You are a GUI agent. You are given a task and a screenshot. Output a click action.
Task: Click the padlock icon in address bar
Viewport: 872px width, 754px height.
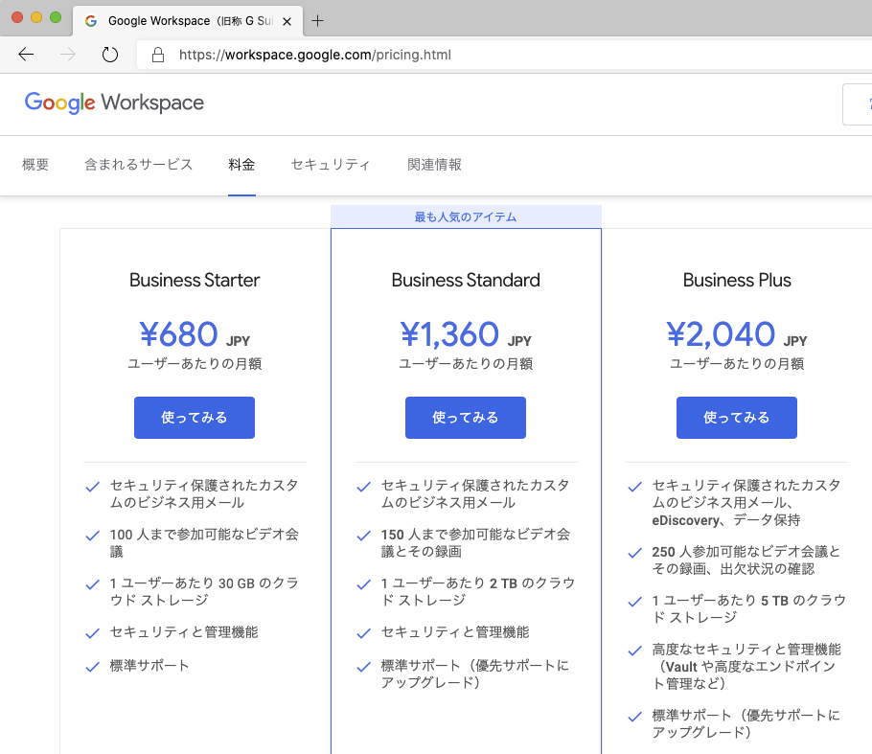158,55
